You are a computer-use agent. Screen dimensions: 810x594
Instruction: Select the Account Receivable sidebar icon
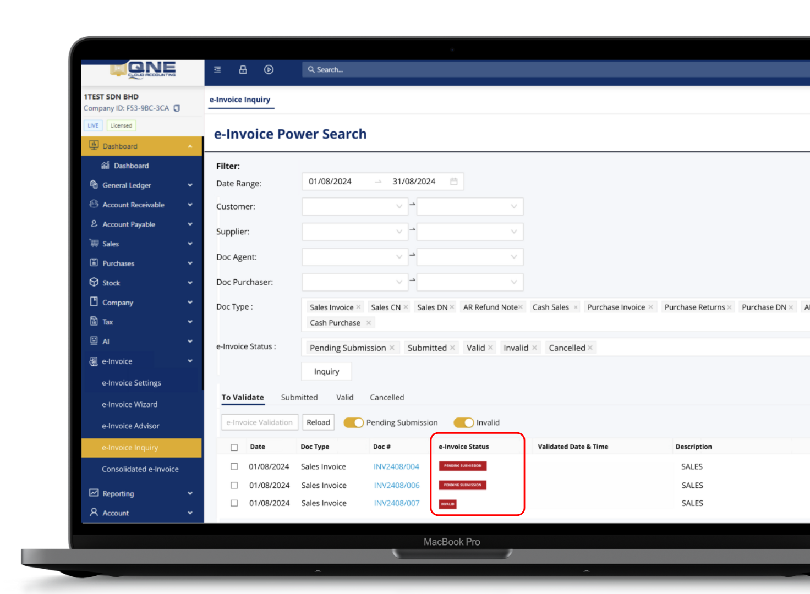pos(94,204)
